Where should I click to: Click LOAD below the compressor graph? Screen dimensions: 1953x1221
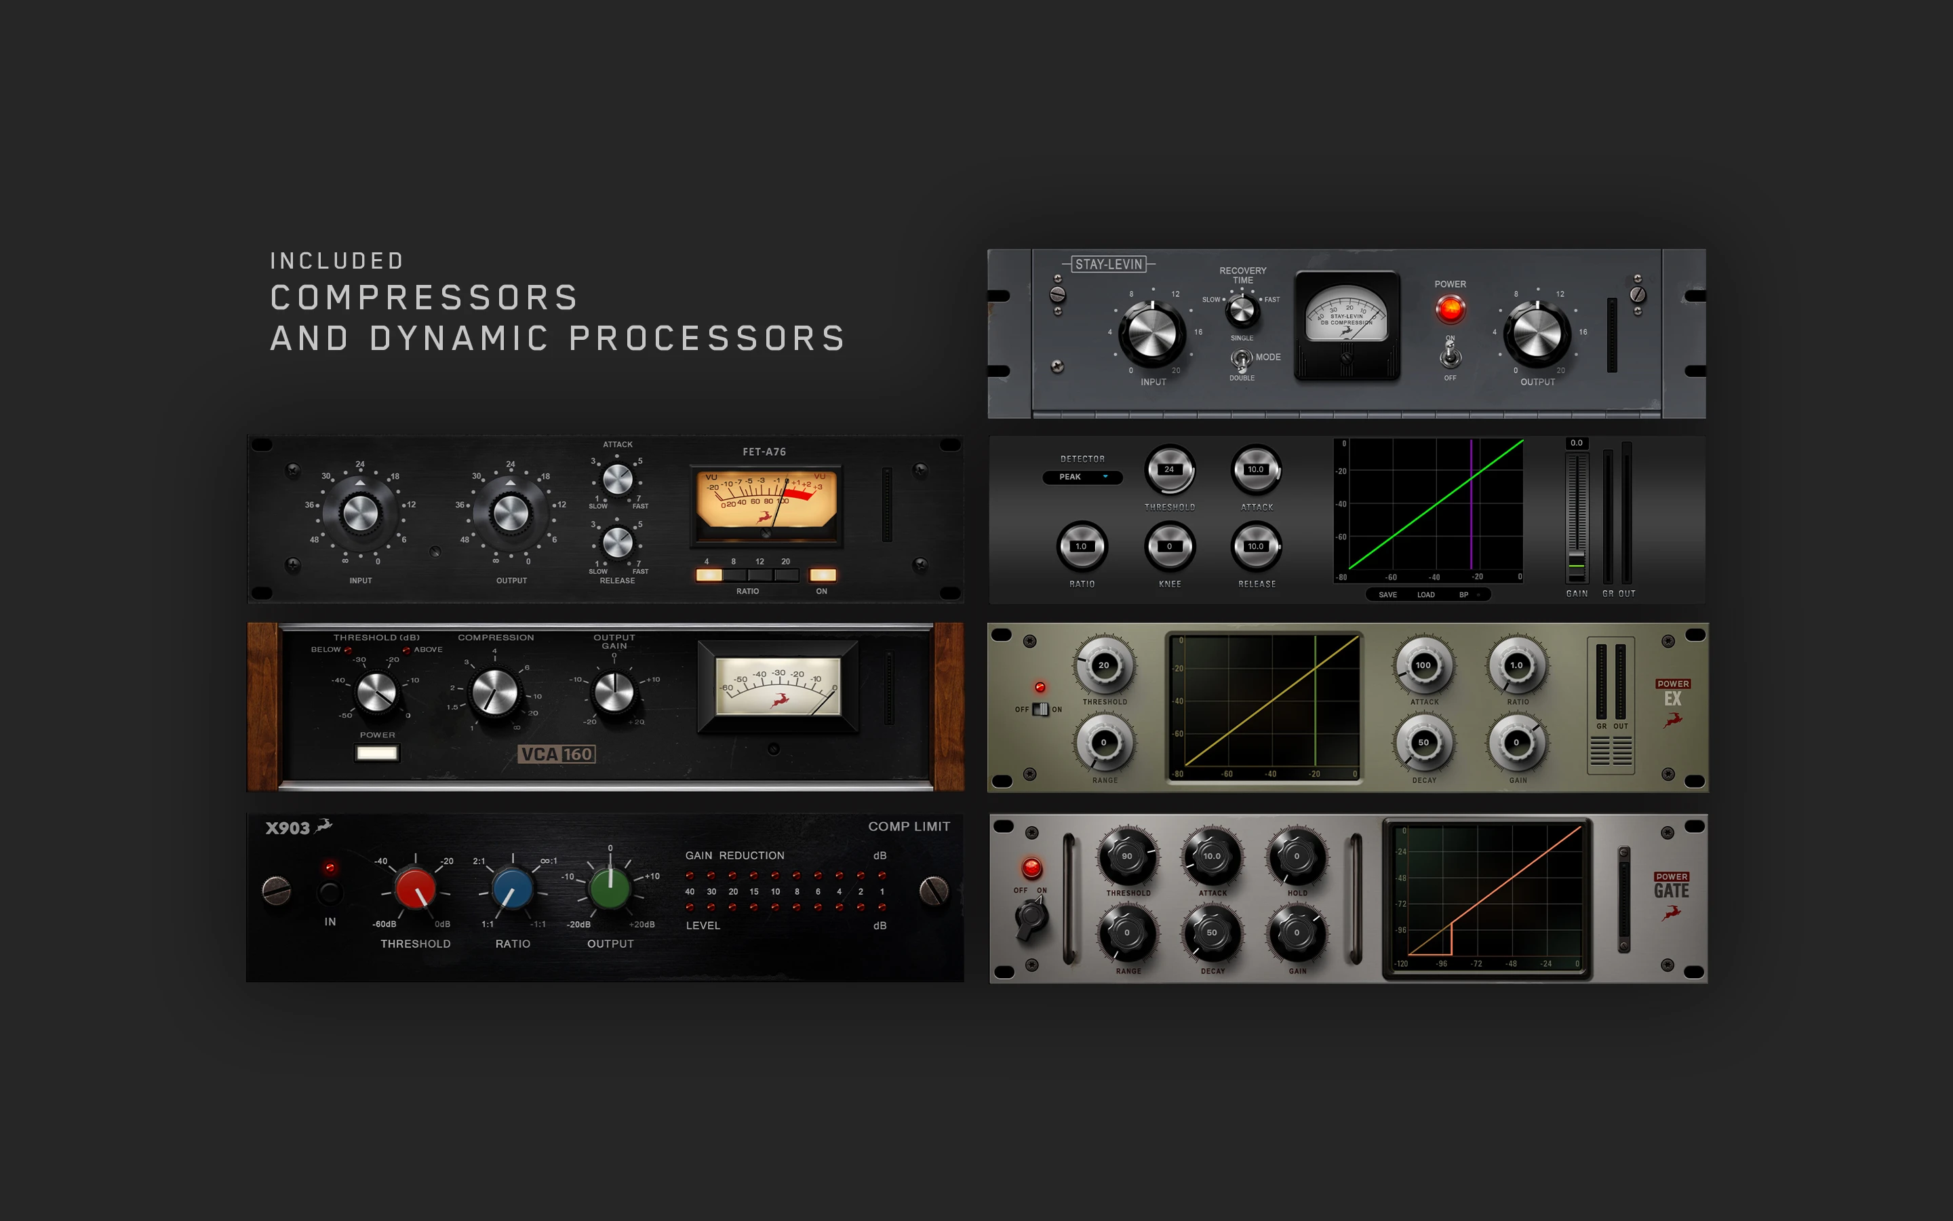click(1426, 595)
